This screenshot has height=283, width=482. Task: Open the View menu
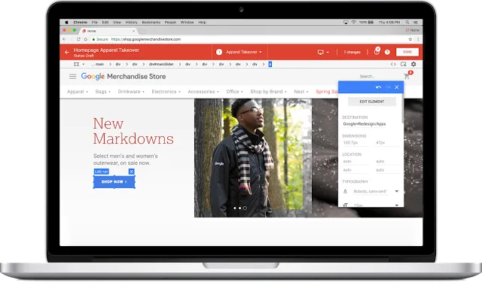click(117, 23)
